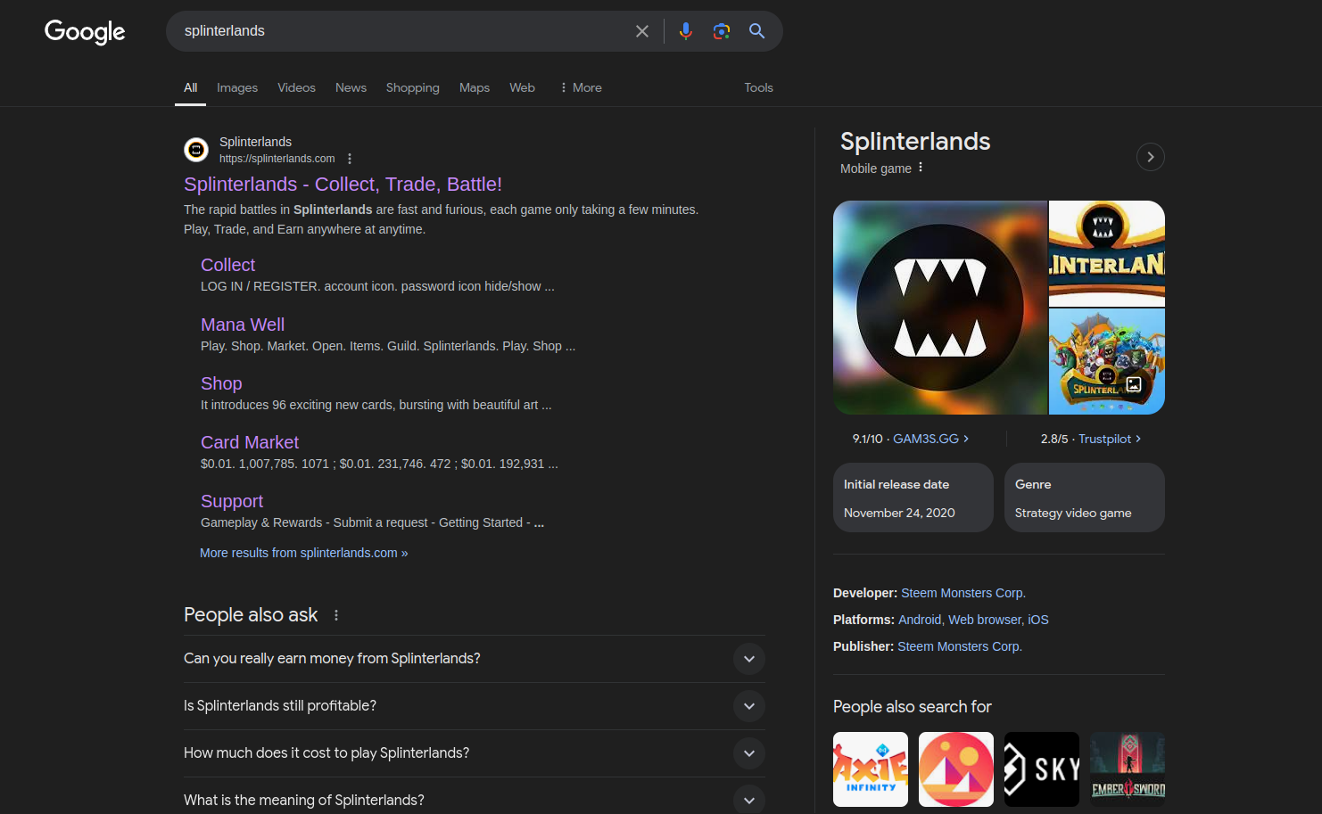Click Web browser platform link
This screenshot has width=1322, height=814.
985,620
